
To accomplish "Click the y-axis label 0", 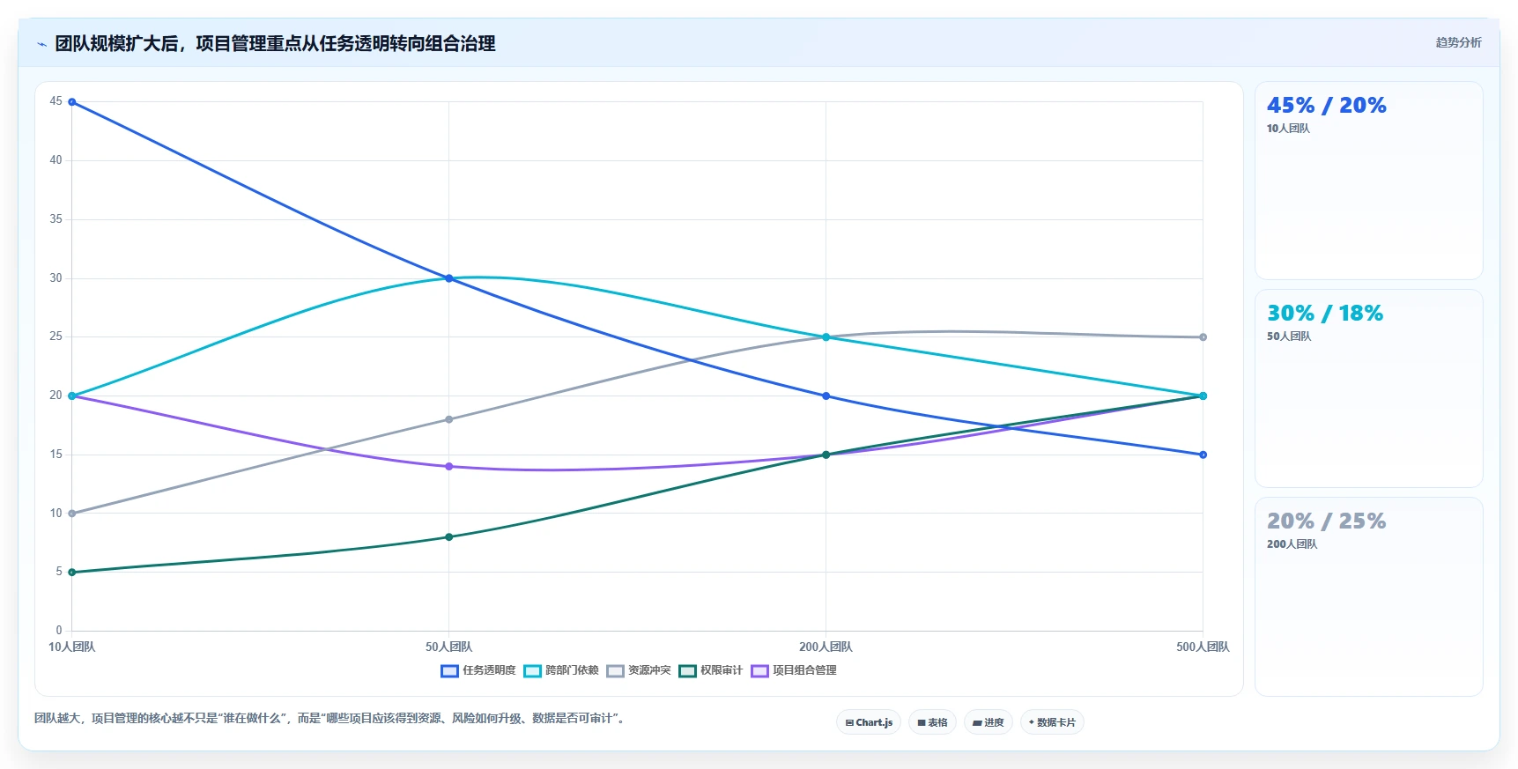I will pos(59,630).
